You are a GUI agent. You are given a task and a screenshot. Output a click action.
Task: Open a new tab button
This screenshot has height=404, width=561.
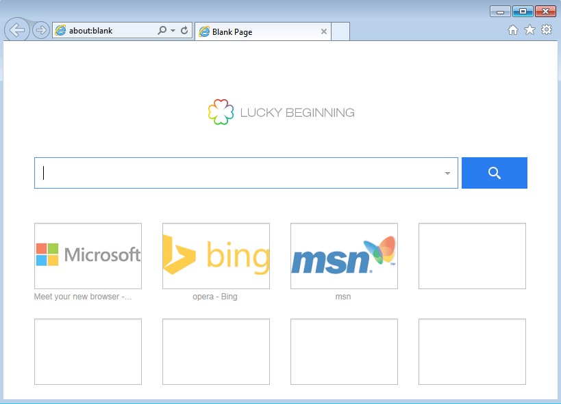point(340,31)
